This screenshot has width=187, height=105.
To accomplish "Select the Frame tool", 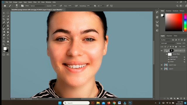I will tap(8, 19).
